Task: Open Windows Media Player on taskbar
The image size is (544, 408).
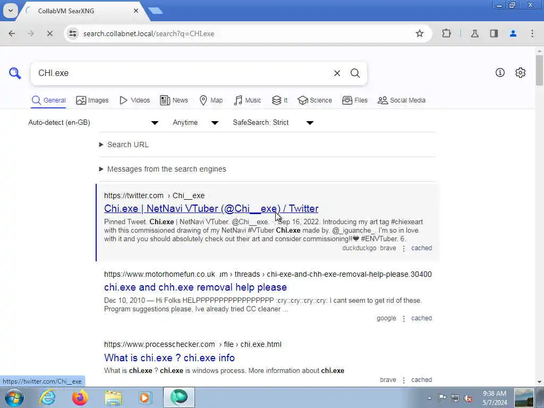Action: pos(144,397)
